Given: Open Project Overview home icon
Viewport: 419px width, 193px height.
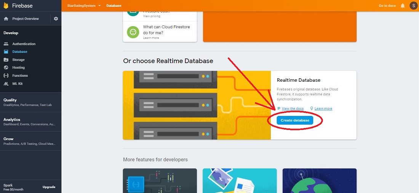Looking at the screenshot, I should pyautogui.click(x=6, y=19).
